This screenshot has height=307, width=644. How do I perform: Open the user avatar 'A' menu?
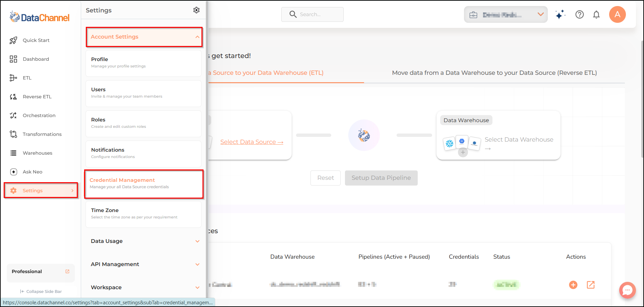point(618,14)
